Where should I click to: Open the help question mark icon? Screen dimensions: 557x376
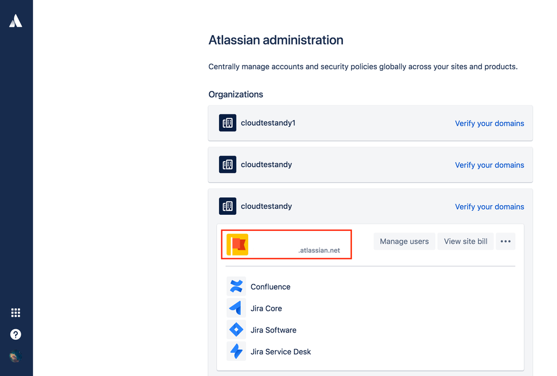click(16, 334)
